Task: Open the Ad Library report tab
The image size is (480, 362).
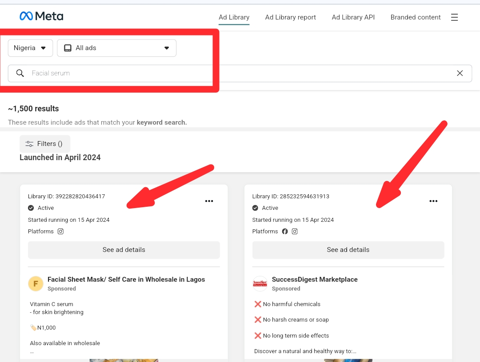Action: click(291, 17)
